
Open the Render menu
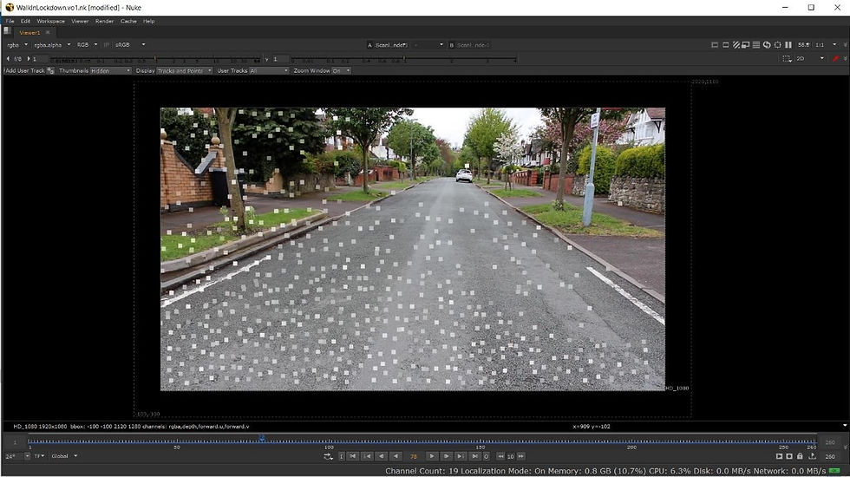click(104, 21)
